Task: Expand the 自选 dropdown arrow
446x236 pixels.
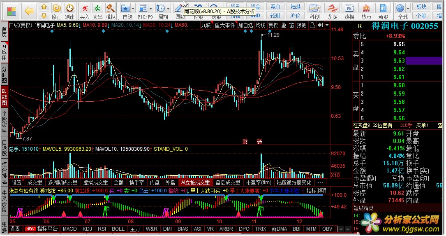Action: [x=133, y=9]
